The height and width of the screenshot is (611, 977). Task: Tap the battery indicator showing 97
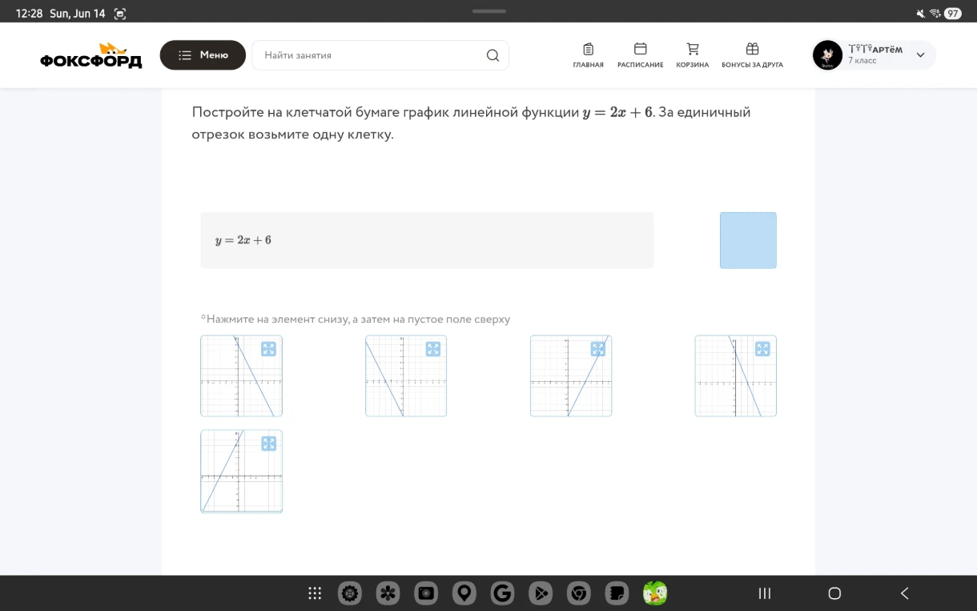pyautogui.click(x=952, y=14)
